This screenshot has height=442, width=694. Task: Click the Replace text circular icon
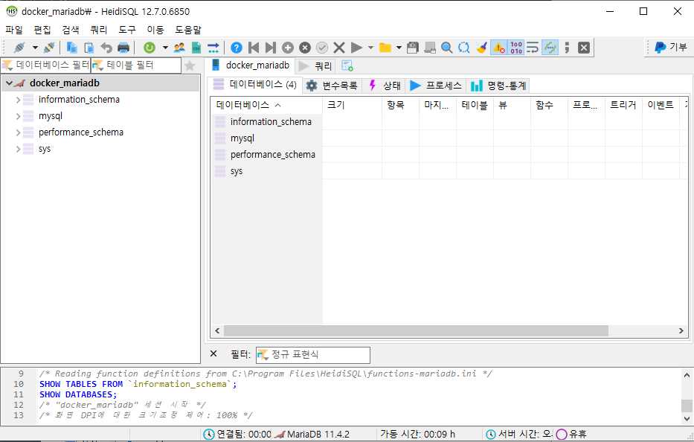pos(464,48)
